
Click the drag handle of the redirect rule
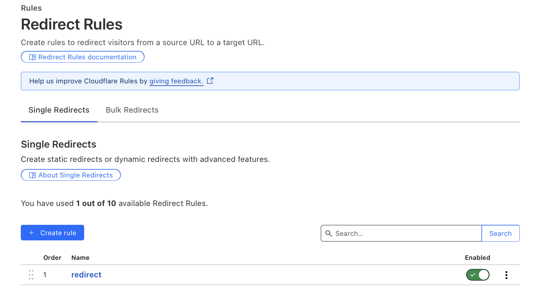[31, 275]
